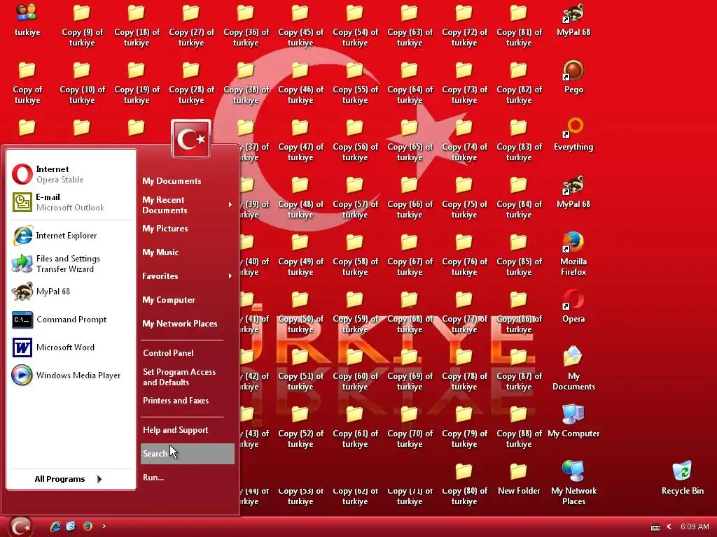Image resolution: width=717 pixels, height=537 pixels.
Task: Click Search in Start menu
Action: tap(188, 453)
